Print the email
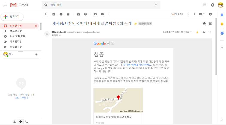 [204, 24]
